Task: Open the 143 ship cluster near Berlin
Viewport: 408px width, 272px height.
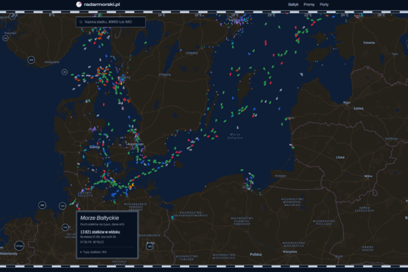Action: point(149,246)
